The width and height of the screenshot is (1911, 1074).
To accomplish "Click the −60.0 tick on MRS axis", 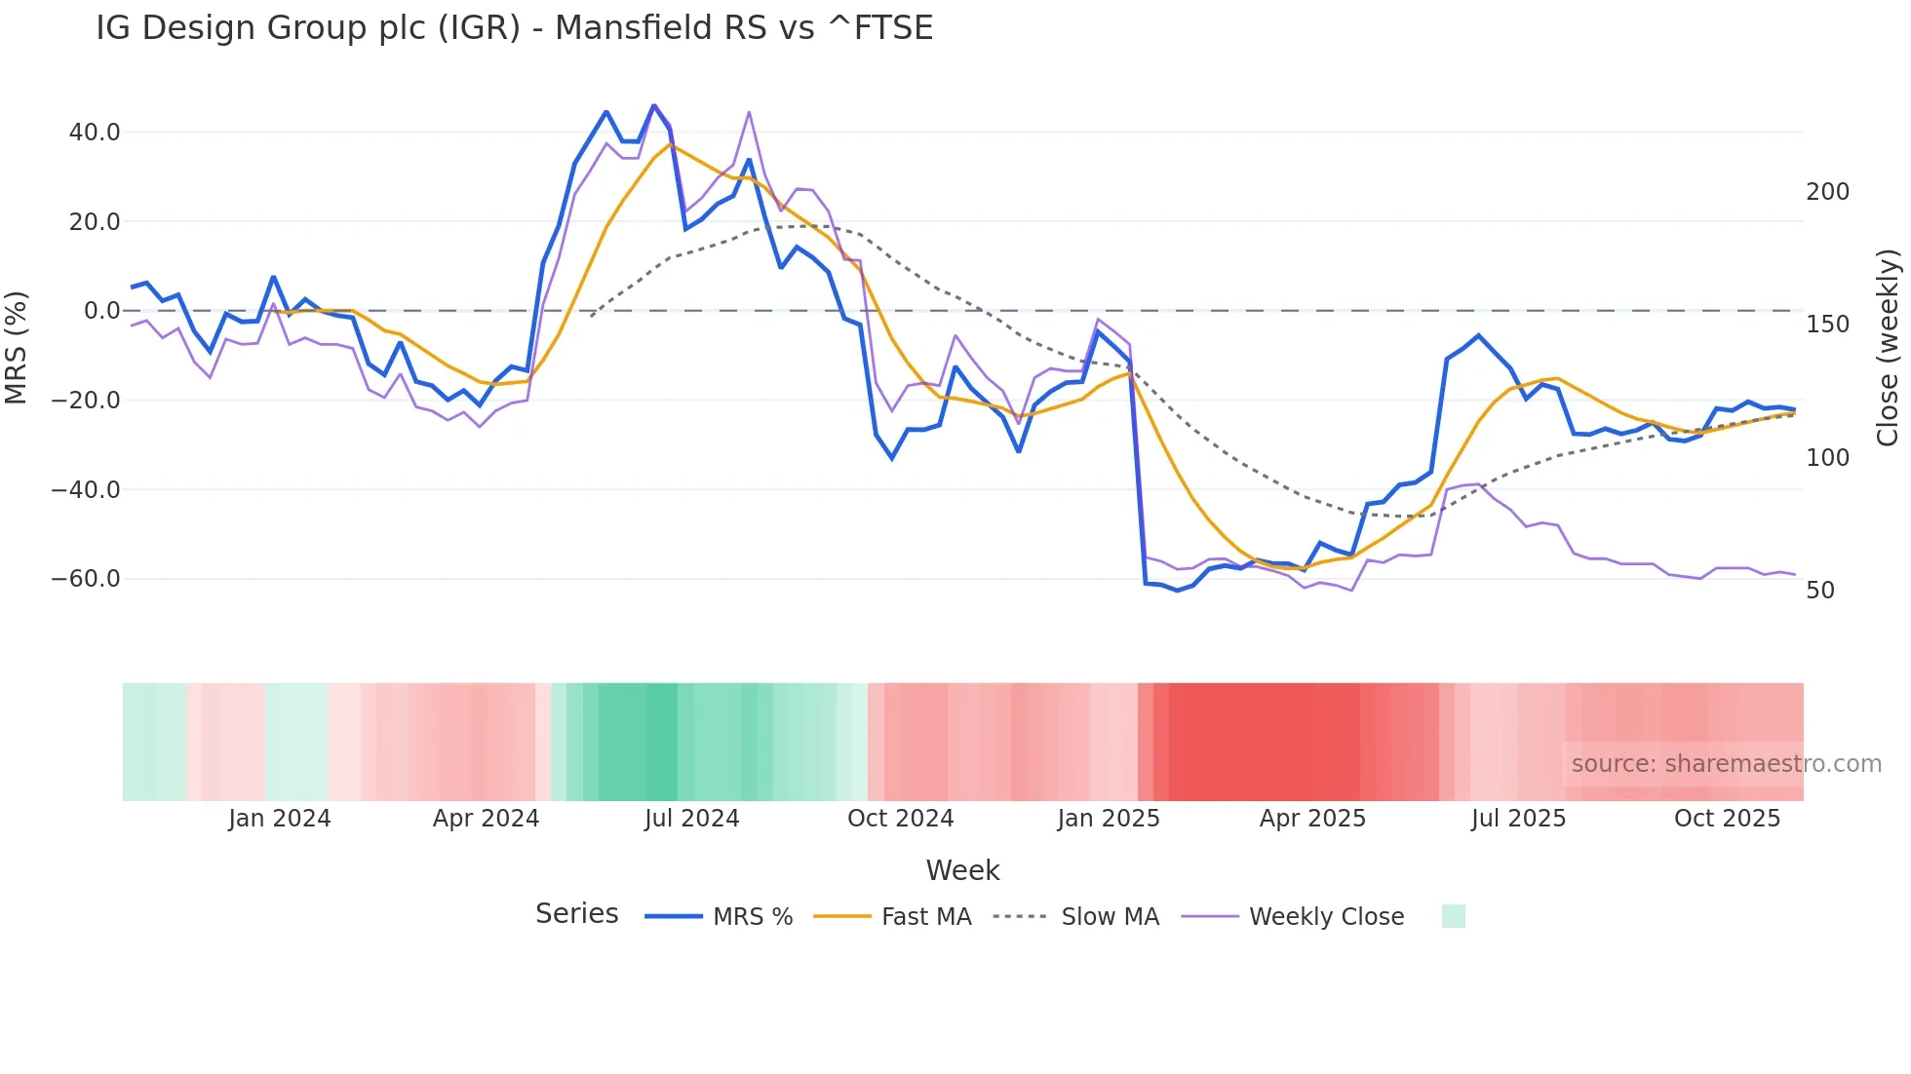I will coord(86,579).
